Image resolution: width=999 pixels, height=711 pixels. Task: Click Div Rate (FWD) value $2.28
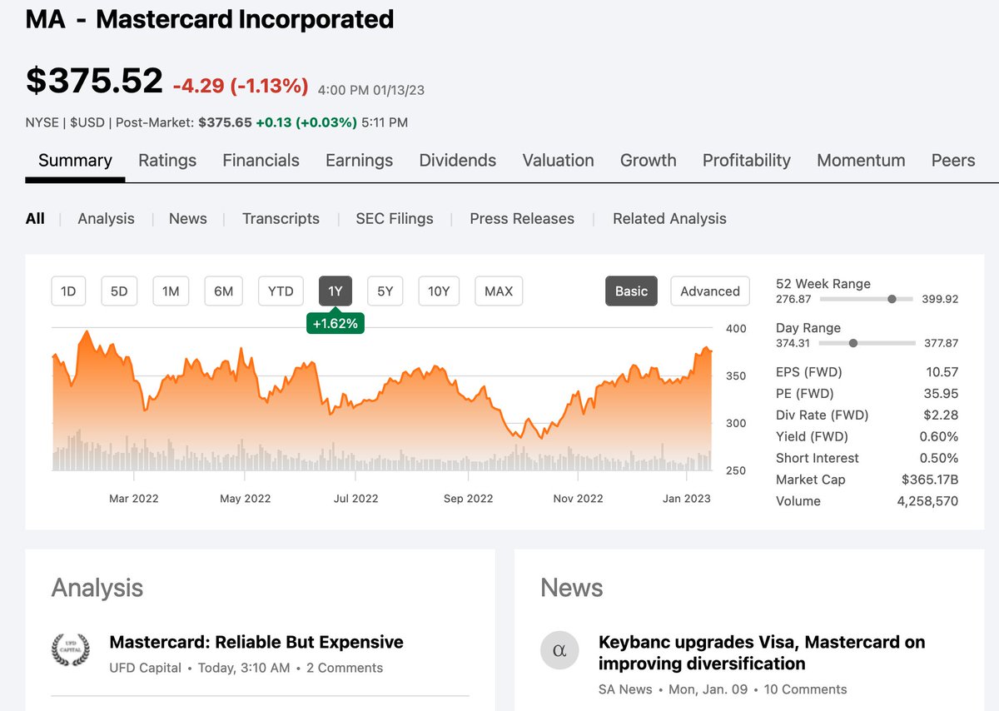(x=941, y=415)
